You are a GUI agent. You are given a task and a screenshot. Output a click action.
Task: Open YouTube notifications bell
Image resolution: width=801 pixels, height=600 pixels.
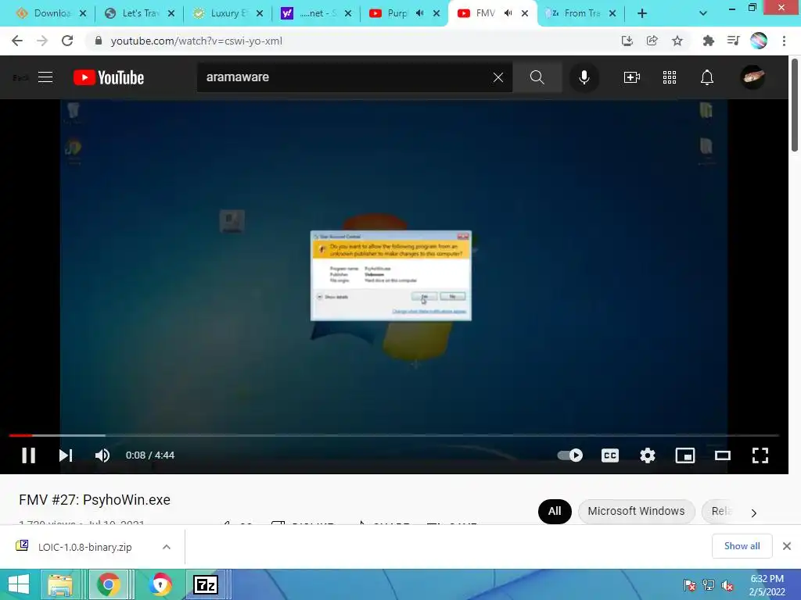(x=707, y=77)
